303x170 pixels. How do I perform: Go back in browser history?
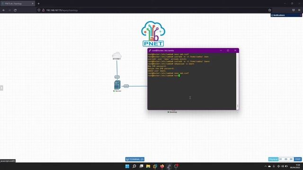point(4,10)
